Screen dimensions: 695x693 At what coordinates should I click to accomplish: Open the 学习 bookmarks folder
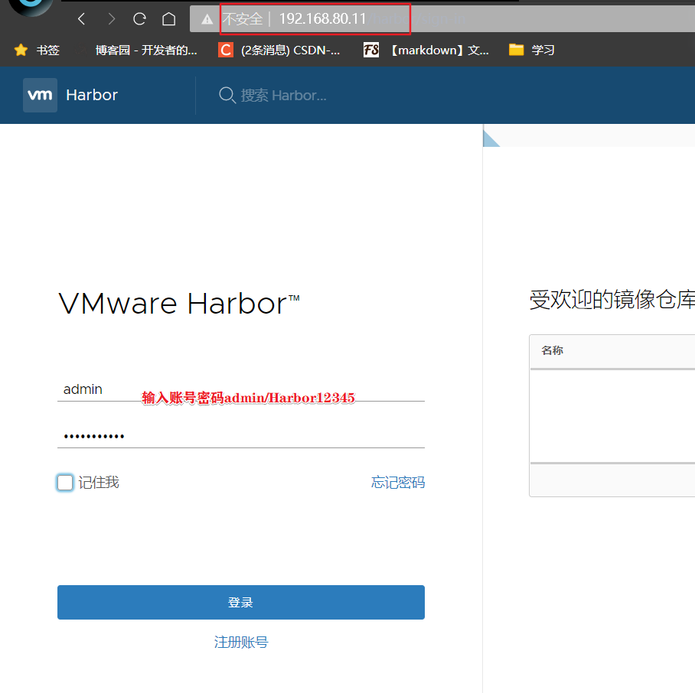tap(531, 50)
